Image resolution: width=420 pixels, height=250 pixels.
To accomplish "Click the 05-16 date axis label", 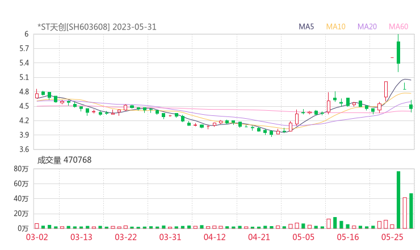I will click(348, 237).
